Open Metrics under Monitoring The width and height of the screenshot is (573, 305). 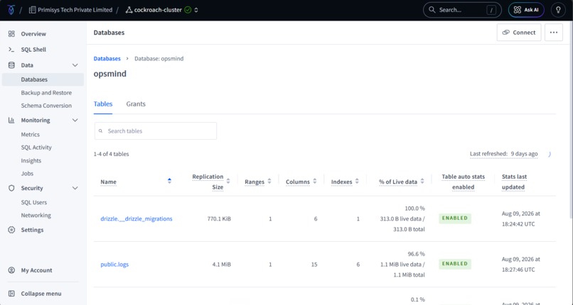[31, 135]
